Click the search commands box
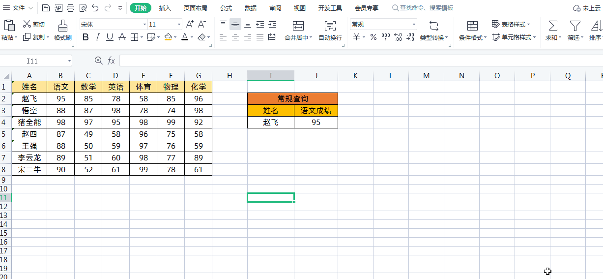Viewport: 603px width, 279px height. coord(423,8)
